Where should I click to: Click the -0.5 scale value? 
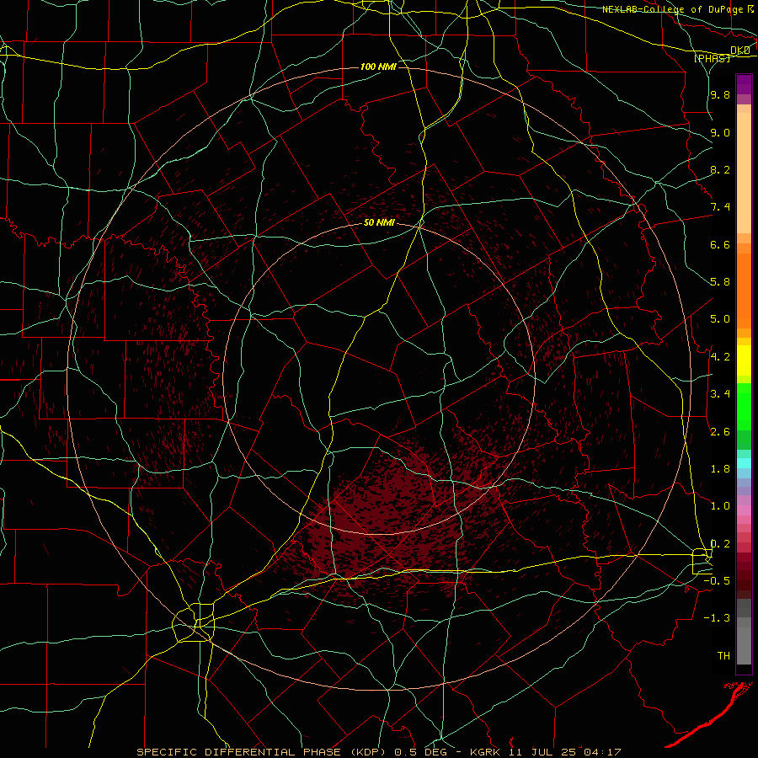point(717,581)
